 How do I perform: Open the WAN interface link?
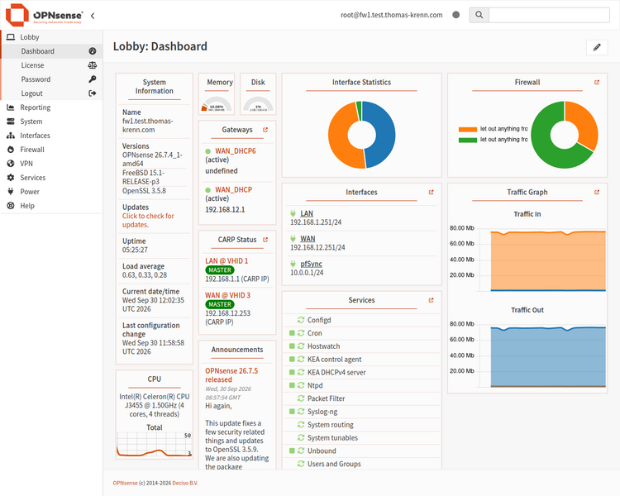[308, 239]
